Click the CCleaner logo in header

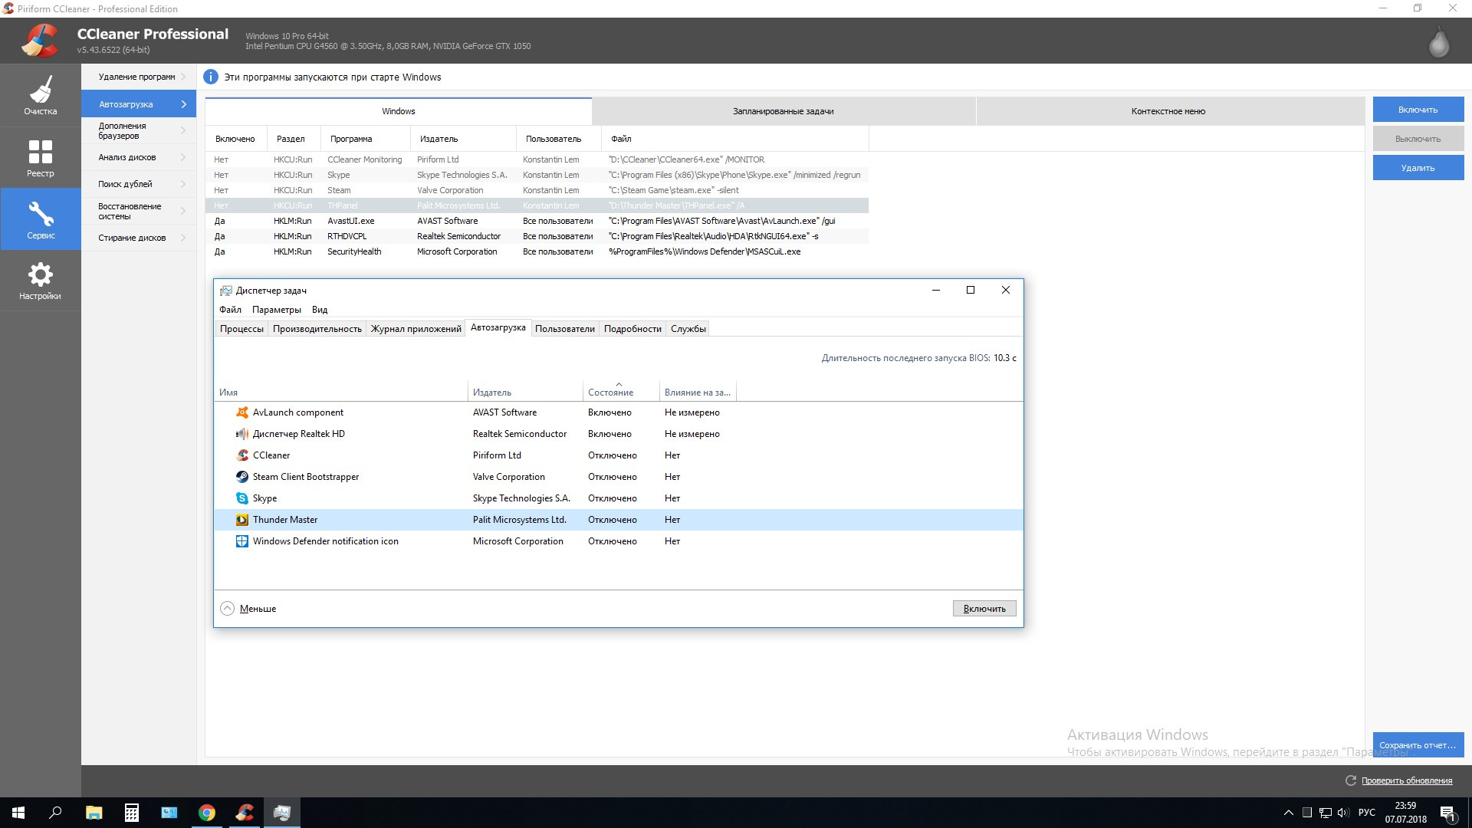[x=39, y=41]
